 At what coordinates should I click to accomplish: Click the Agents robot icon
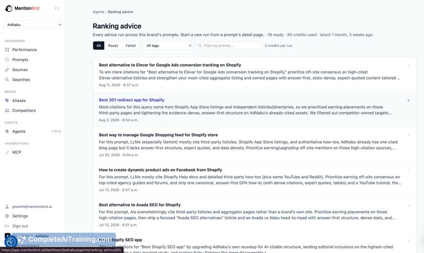tap(7, 132)
